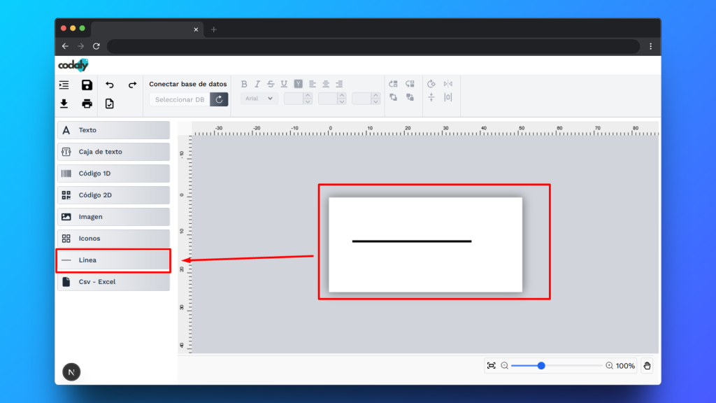The width and height of the screenshot is (716, 403).
Task: Download the label design
Action: [x=64, y=104]
